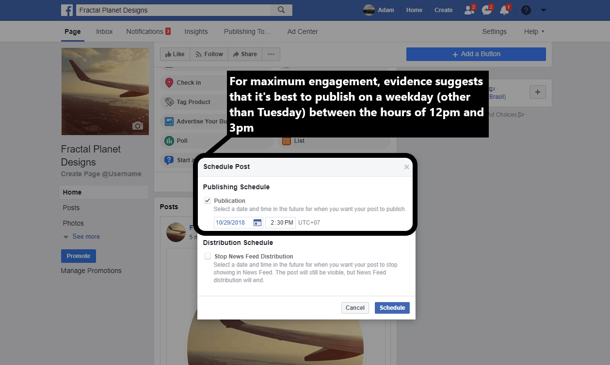Click the List icon
610x365 pixels.
click(x=287, y=141)
